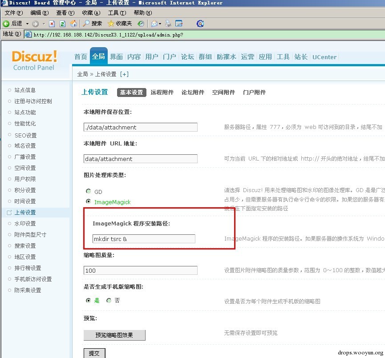Select the ImageMagick radio option
Screen dimensions: 385x358
pyautogui.click(x=89, y=201)
